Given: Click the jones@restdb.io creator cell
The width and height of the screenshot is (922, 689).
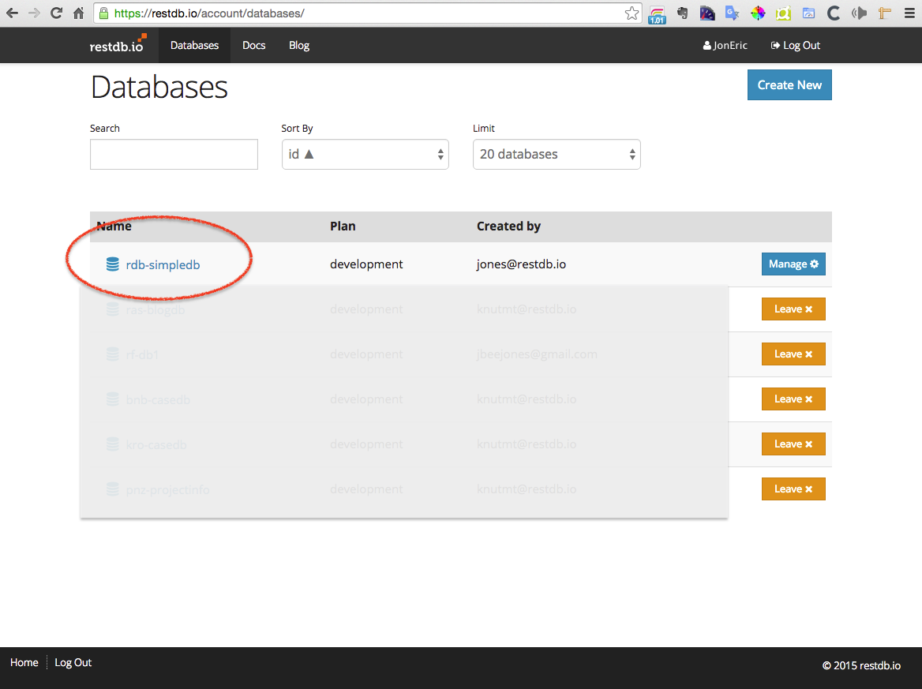Looking at the screenshot, I should (521, 264).
